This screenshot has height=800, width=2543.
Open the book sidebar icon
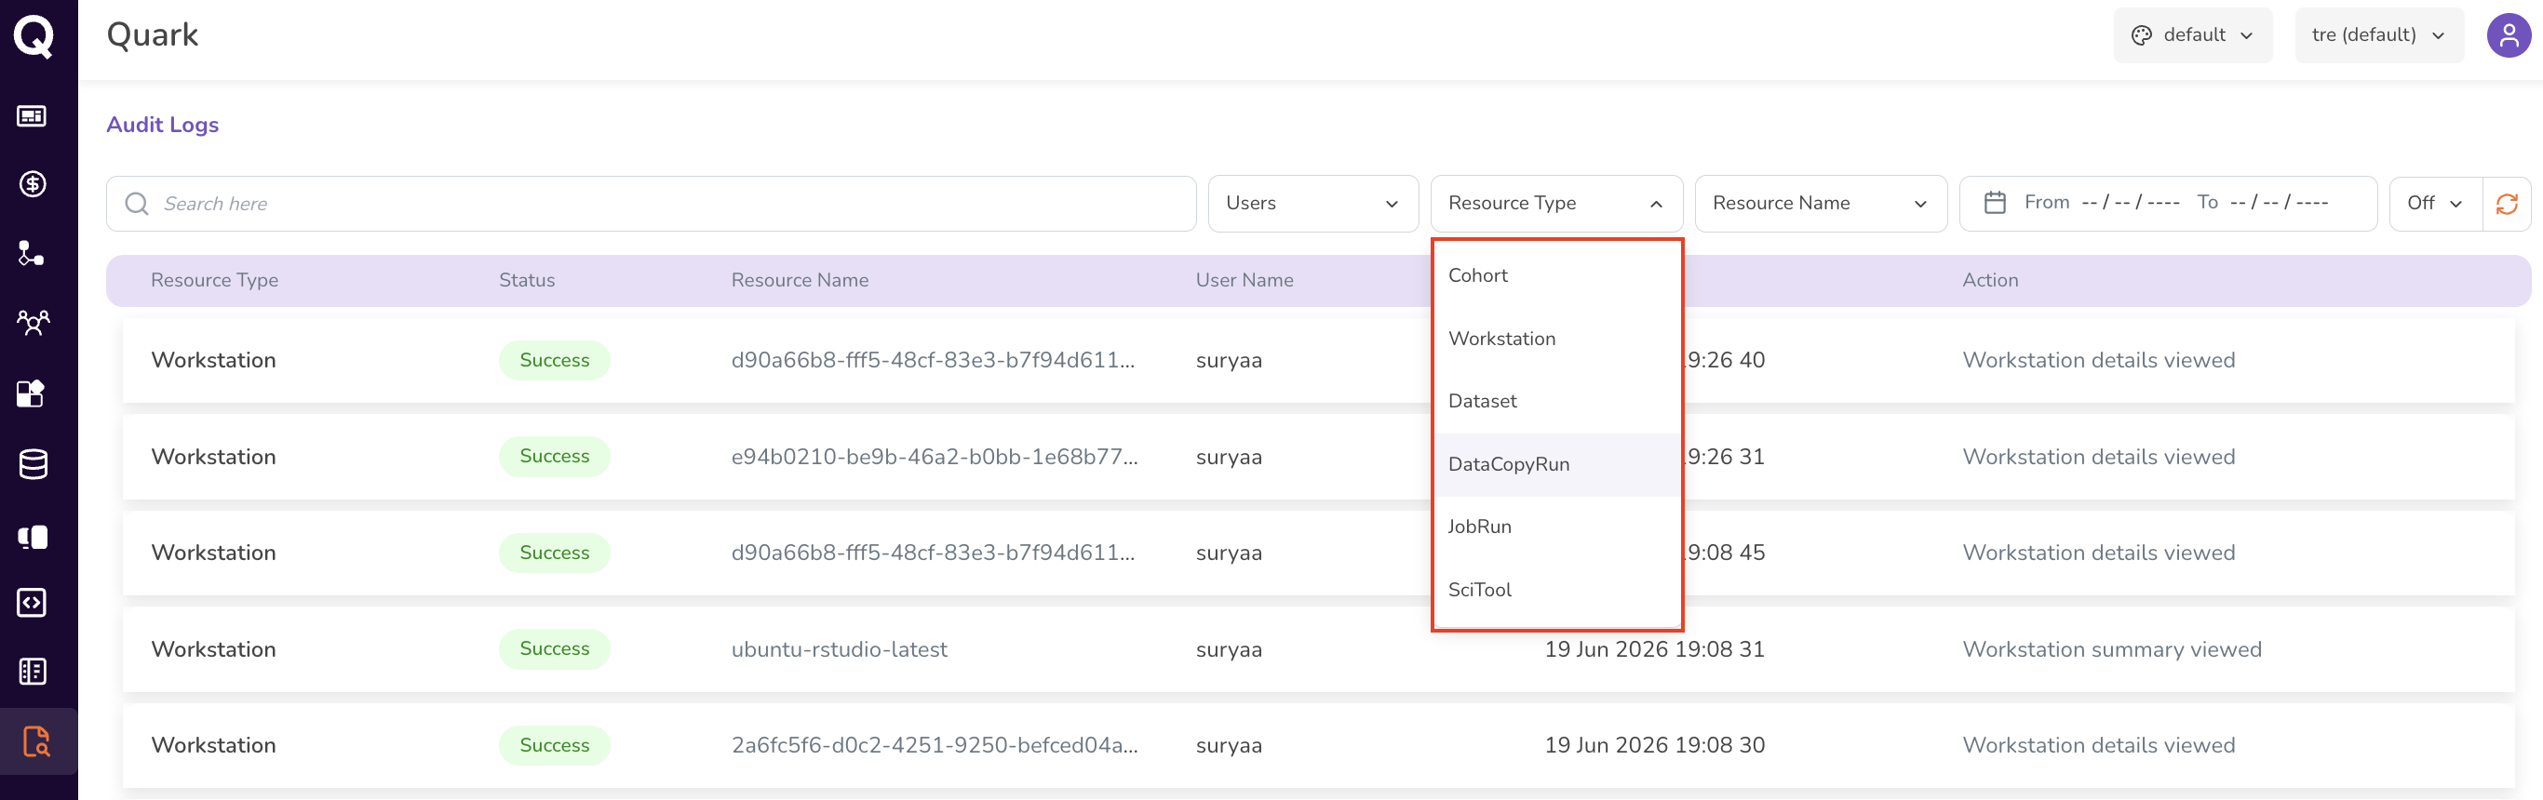click(33, 537)
